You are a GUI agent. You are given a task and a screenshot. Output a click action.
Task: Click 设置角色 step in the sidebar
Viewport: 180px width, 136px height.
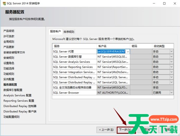[x=9, y=63]
